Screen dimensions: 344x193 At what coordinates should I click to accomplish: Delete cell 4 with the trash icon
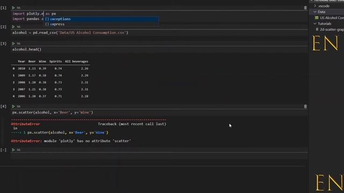pyautogui.click(x=305, y=106)
